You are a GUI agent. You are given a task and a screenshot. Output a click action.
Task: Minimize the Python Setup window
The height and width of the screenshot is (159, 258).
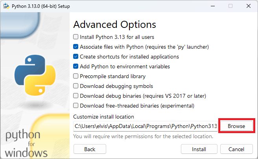[213, 6]
